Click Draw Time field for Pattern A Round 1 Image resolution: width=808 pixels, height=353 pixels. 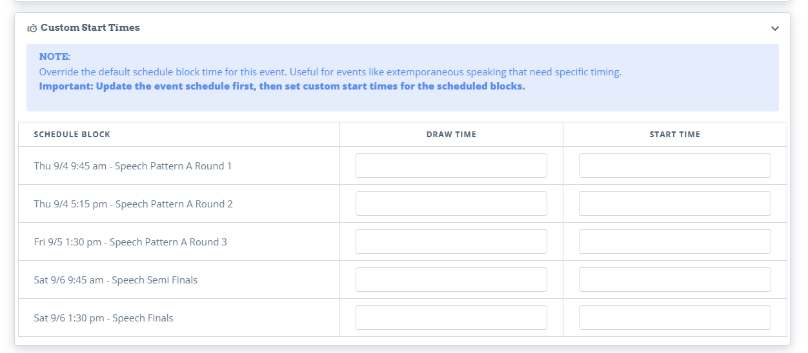click(x=451, y=166)
